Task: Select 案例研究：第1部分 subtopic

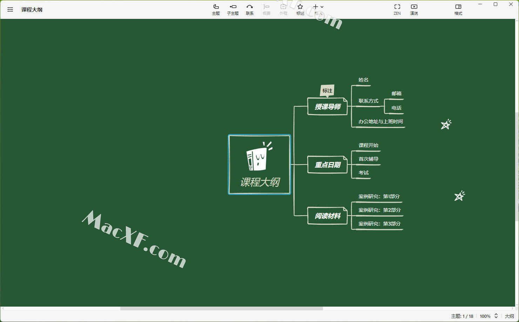Action: click(x=379, y=197)
